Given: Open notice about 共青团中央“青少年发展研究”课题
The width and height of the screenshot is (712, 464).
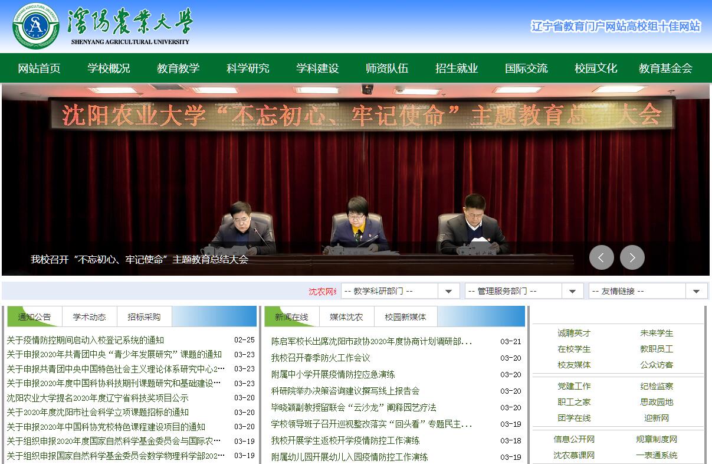Looking at the screenshot, I should click(x=114, y=354).
